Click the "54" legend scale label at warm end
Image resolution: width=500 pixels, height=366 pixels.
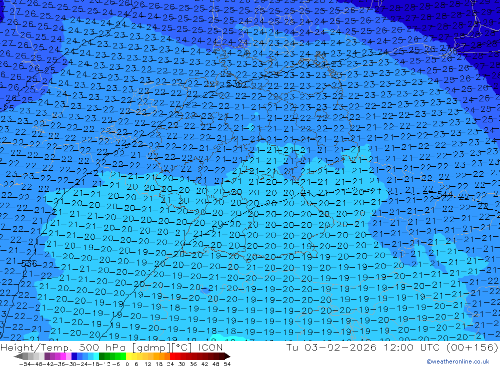point(227,364)
